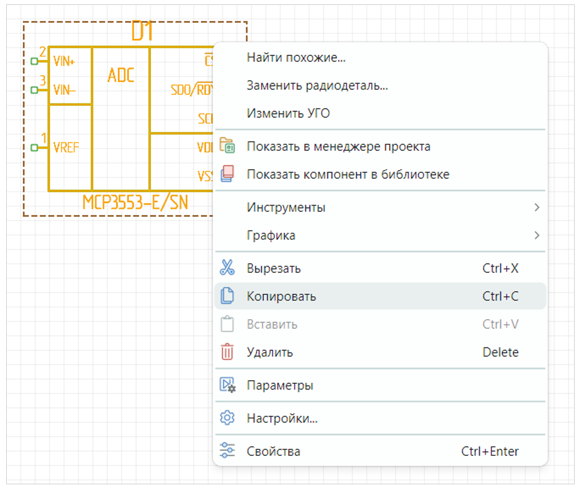Click the Paste clipboard icon
This screenshot has height=488, width=579.
[x=227, y=324]
